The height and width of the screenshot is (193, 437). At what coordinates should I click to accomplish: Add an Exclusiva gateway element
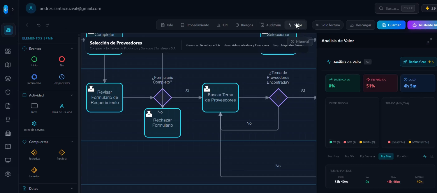coord(34,155)
